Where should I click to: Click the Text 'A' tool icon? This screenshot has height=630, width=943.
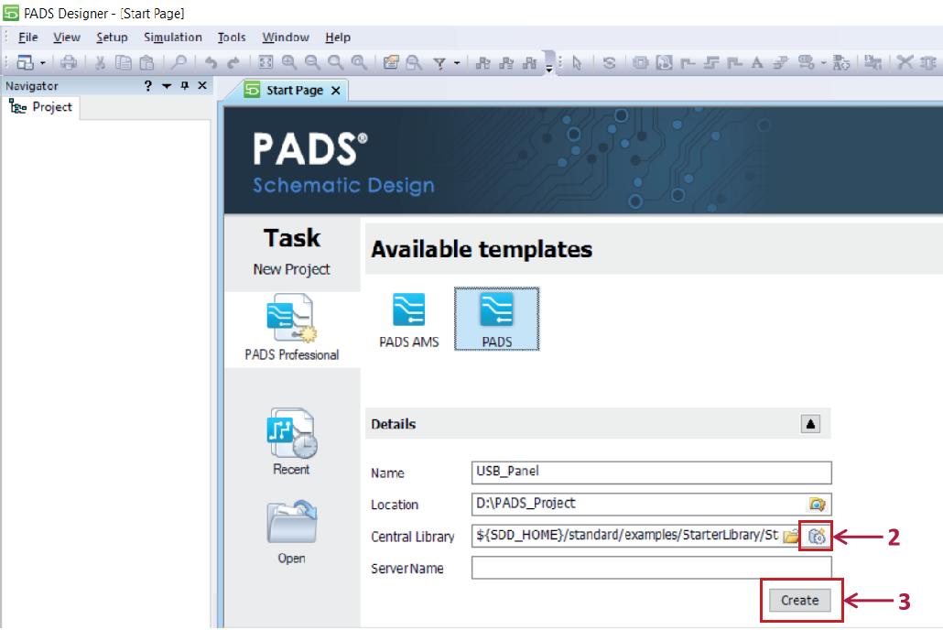[x=757, y=62]
